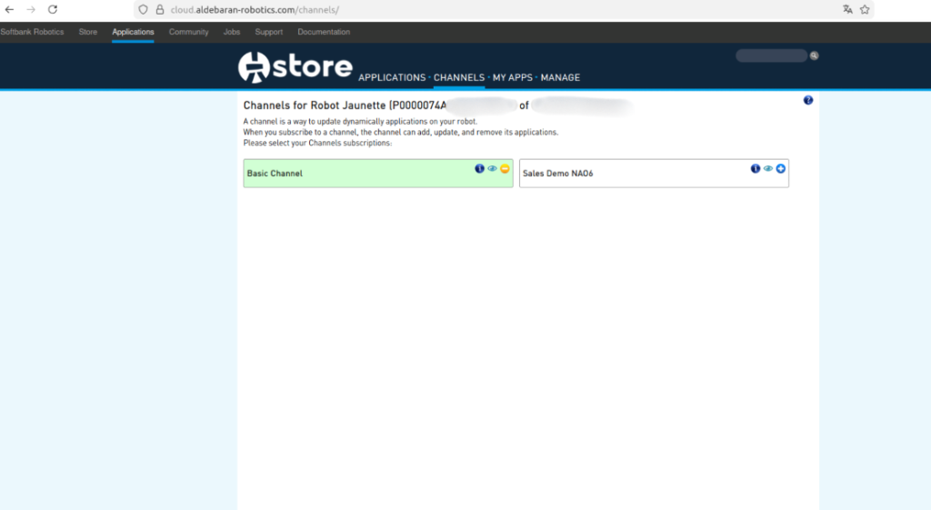Click the store search input field
The image size is (931, 510).
(x=771, y=55)
